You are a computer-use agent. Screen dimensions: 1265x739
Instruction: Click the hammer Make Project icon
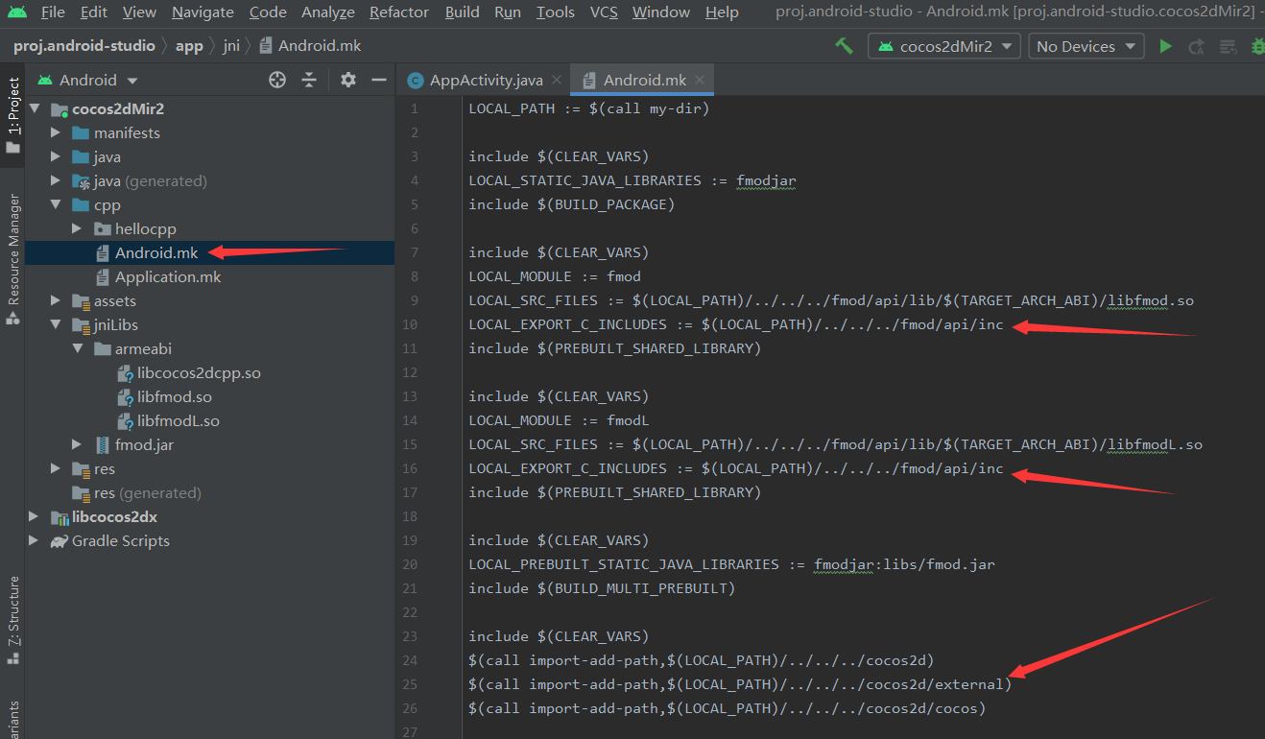844,46
